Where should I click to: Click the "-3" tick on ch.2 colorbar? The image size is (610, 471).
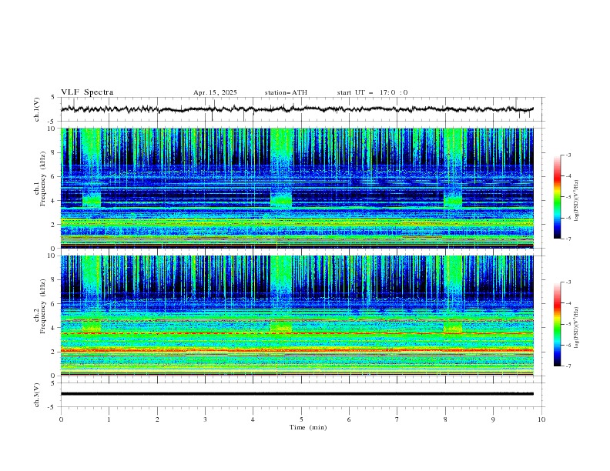click(568, 282)
